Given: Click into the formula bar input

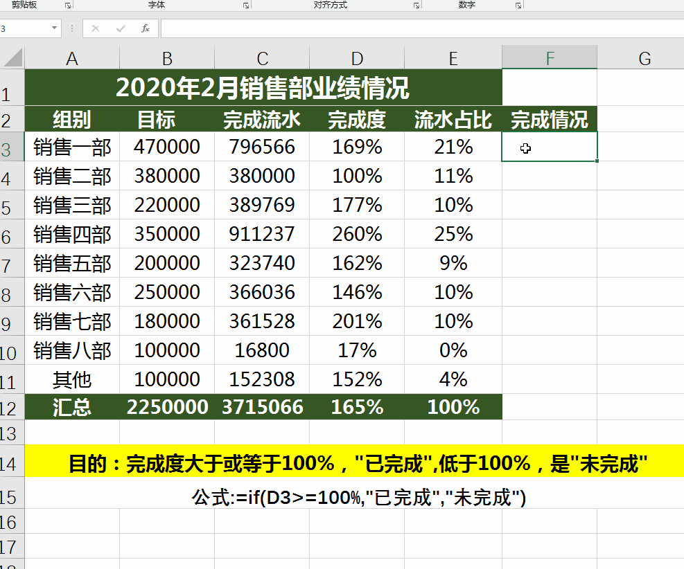Looking at the screenshot, I should tap(422, 29).
